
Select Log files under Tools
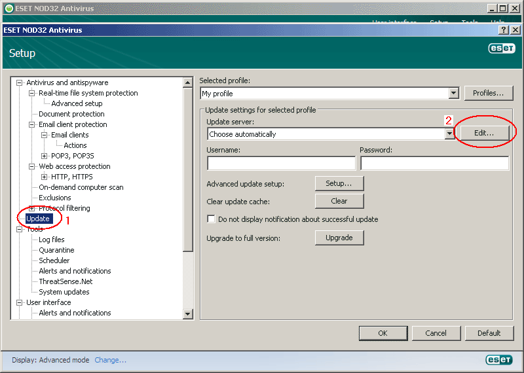click(52, 240)
